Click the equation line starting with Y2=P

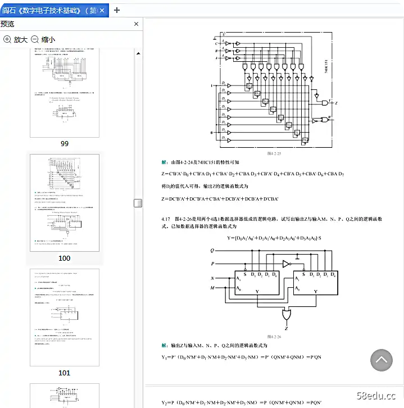(241, 402)
